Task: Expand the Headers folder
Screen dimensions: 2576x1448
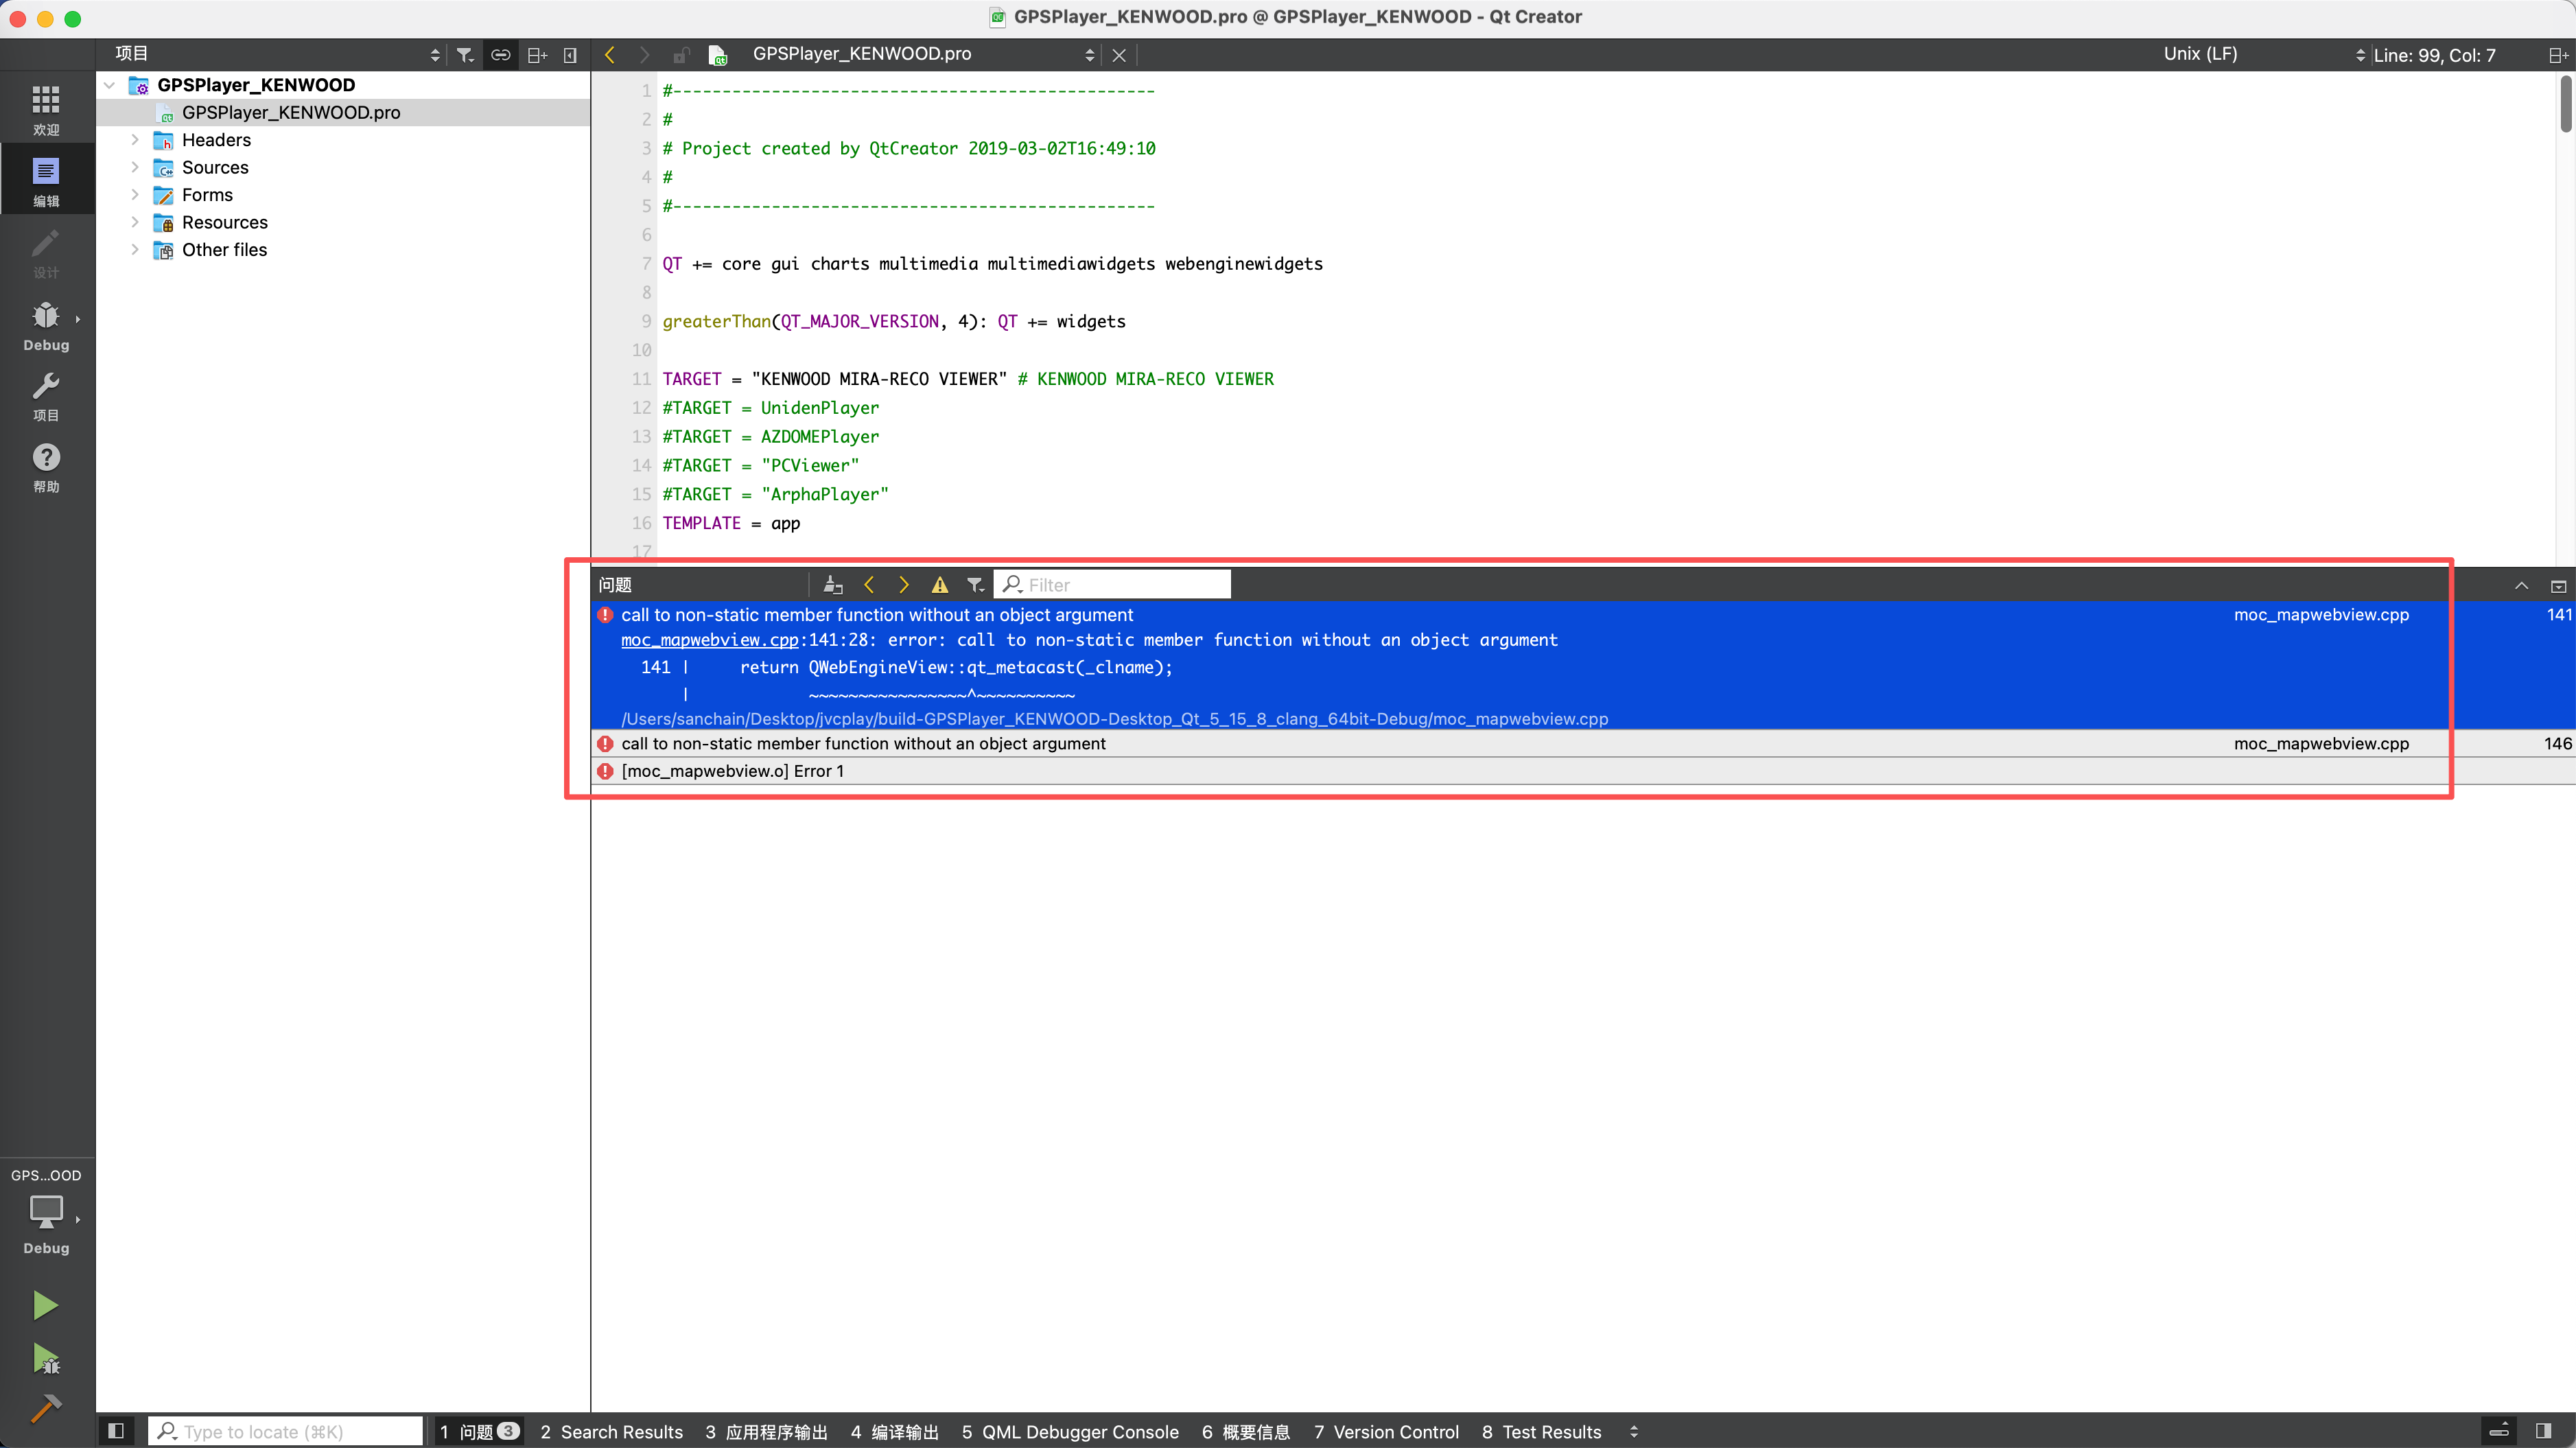Action: 135,140
